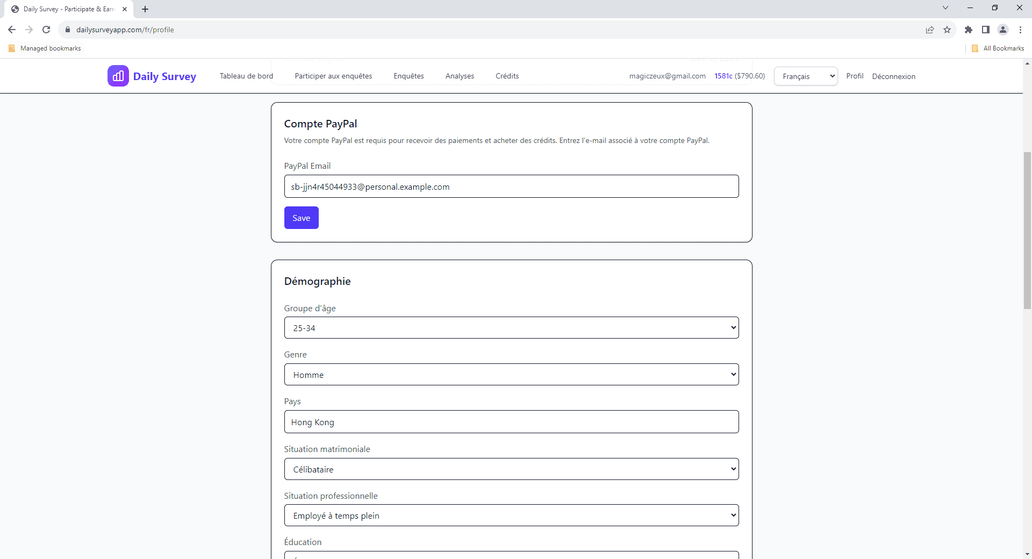Open the browser extensions puzzle icon
The image size is (1032, 559).
(x=969, y=30)
